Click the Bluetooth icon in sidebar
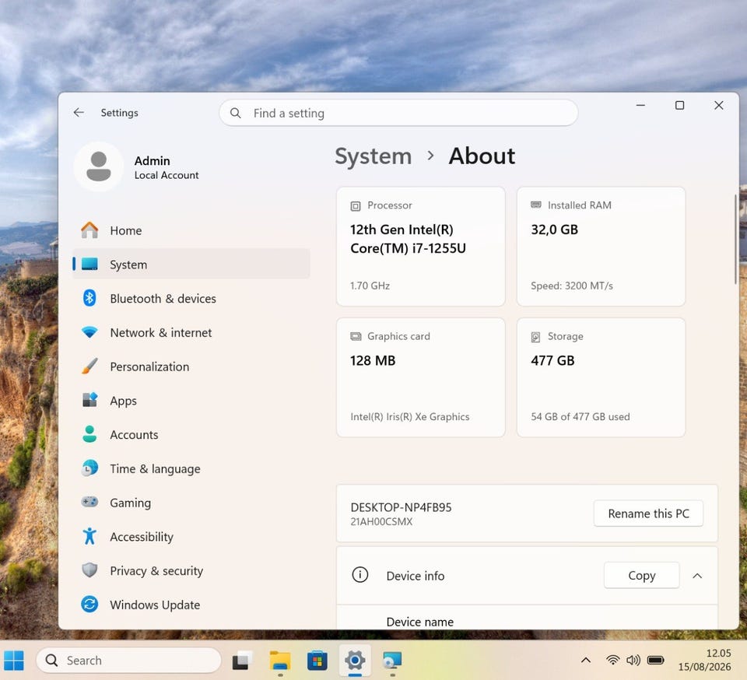Screen dimensions: 747x680 point(89,298)
